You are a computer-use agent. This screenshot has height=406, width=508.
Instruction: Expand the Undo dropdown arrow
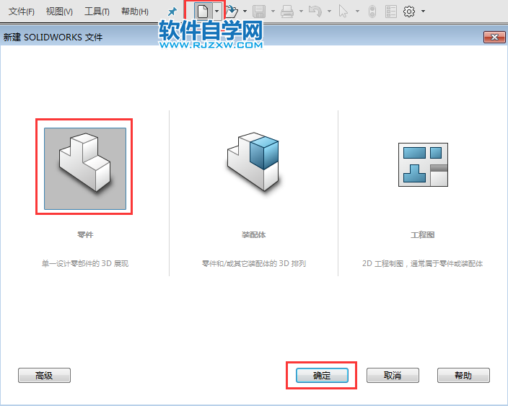[x=330, y=12]
